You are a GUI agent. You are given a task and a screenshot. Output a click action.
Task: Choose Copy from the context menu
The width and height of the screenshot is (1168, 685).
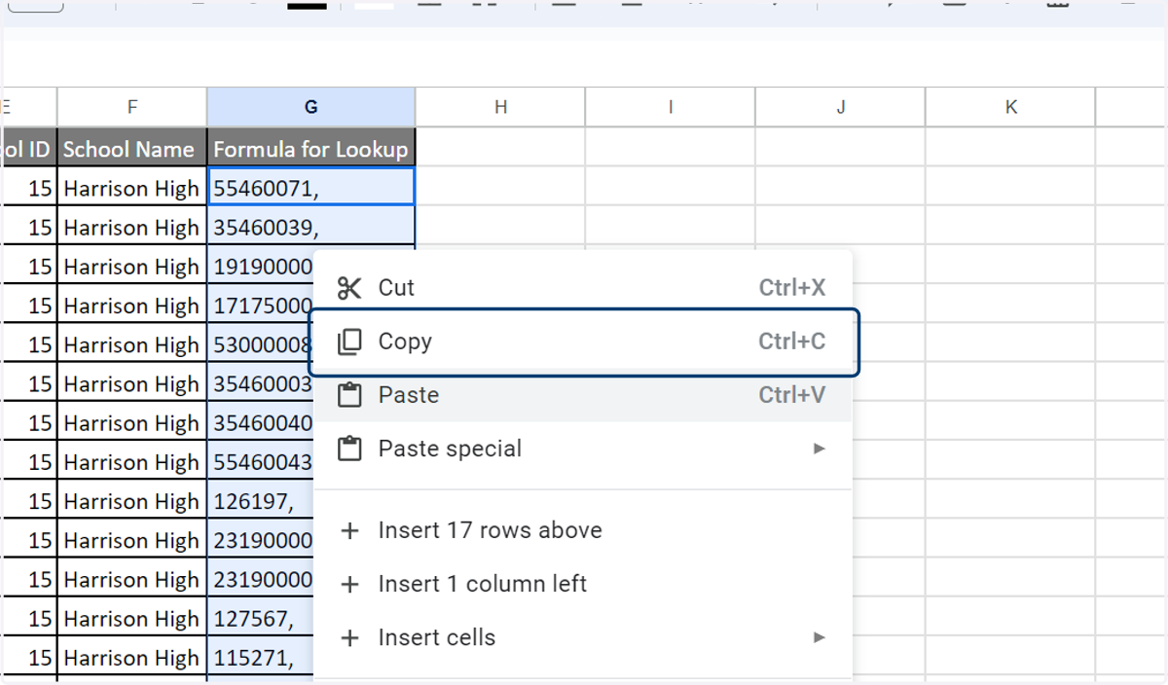click(584, 342)
